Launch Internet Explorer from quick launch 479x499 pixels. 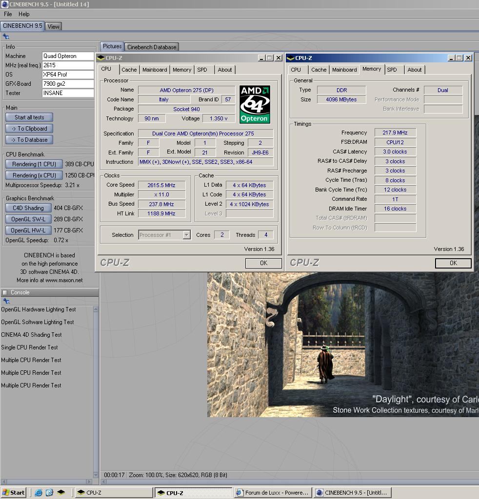pos(39,493)
